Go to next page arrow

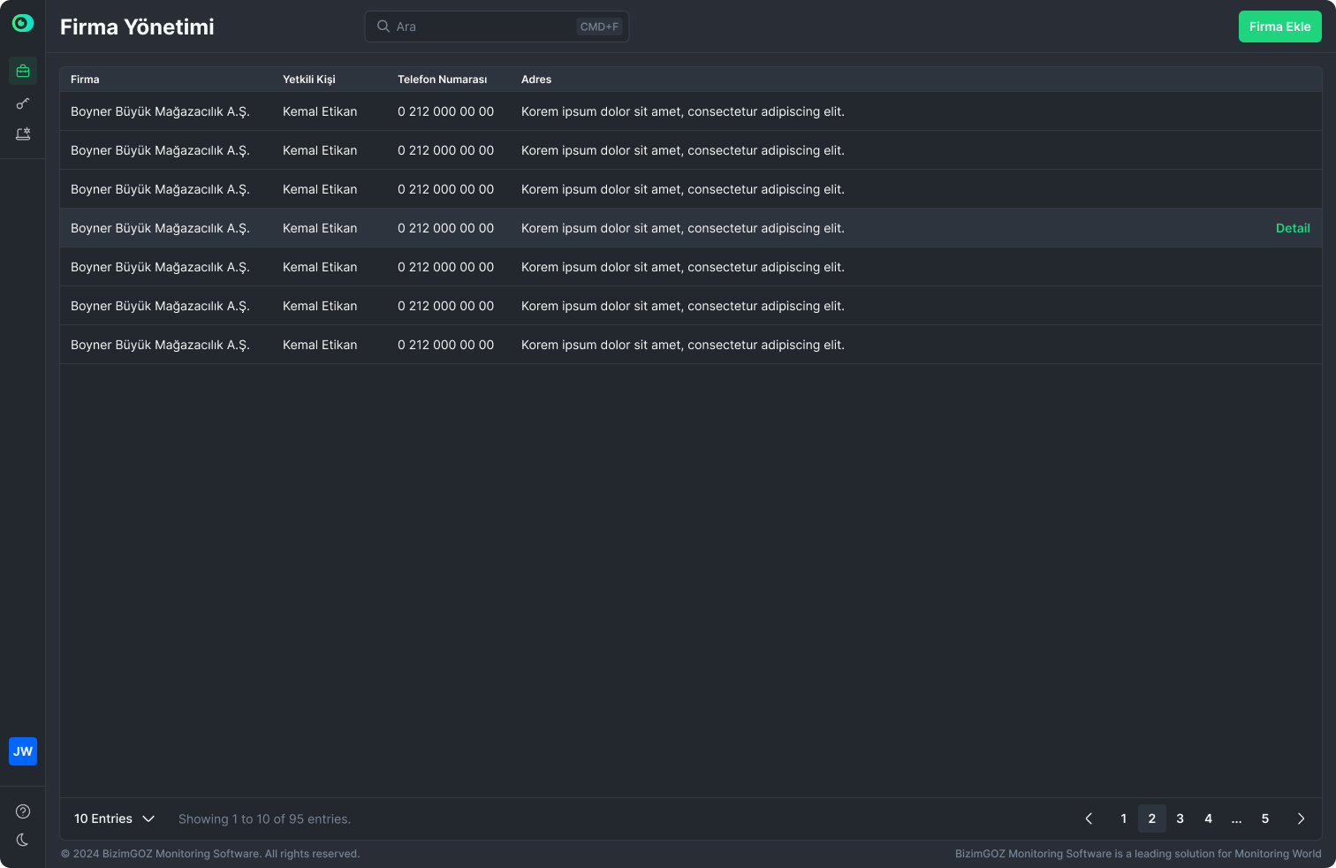click(x=1301, y=819)
